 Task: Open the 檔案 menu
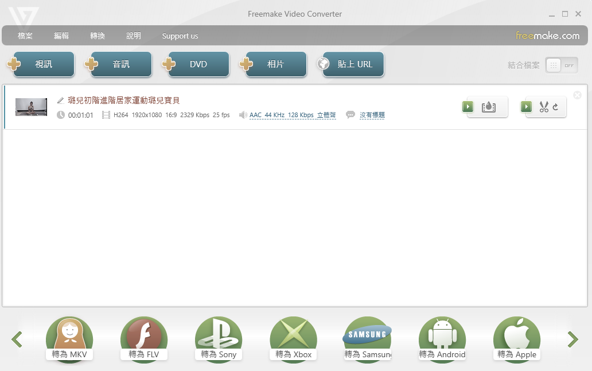tap(25, 36)
